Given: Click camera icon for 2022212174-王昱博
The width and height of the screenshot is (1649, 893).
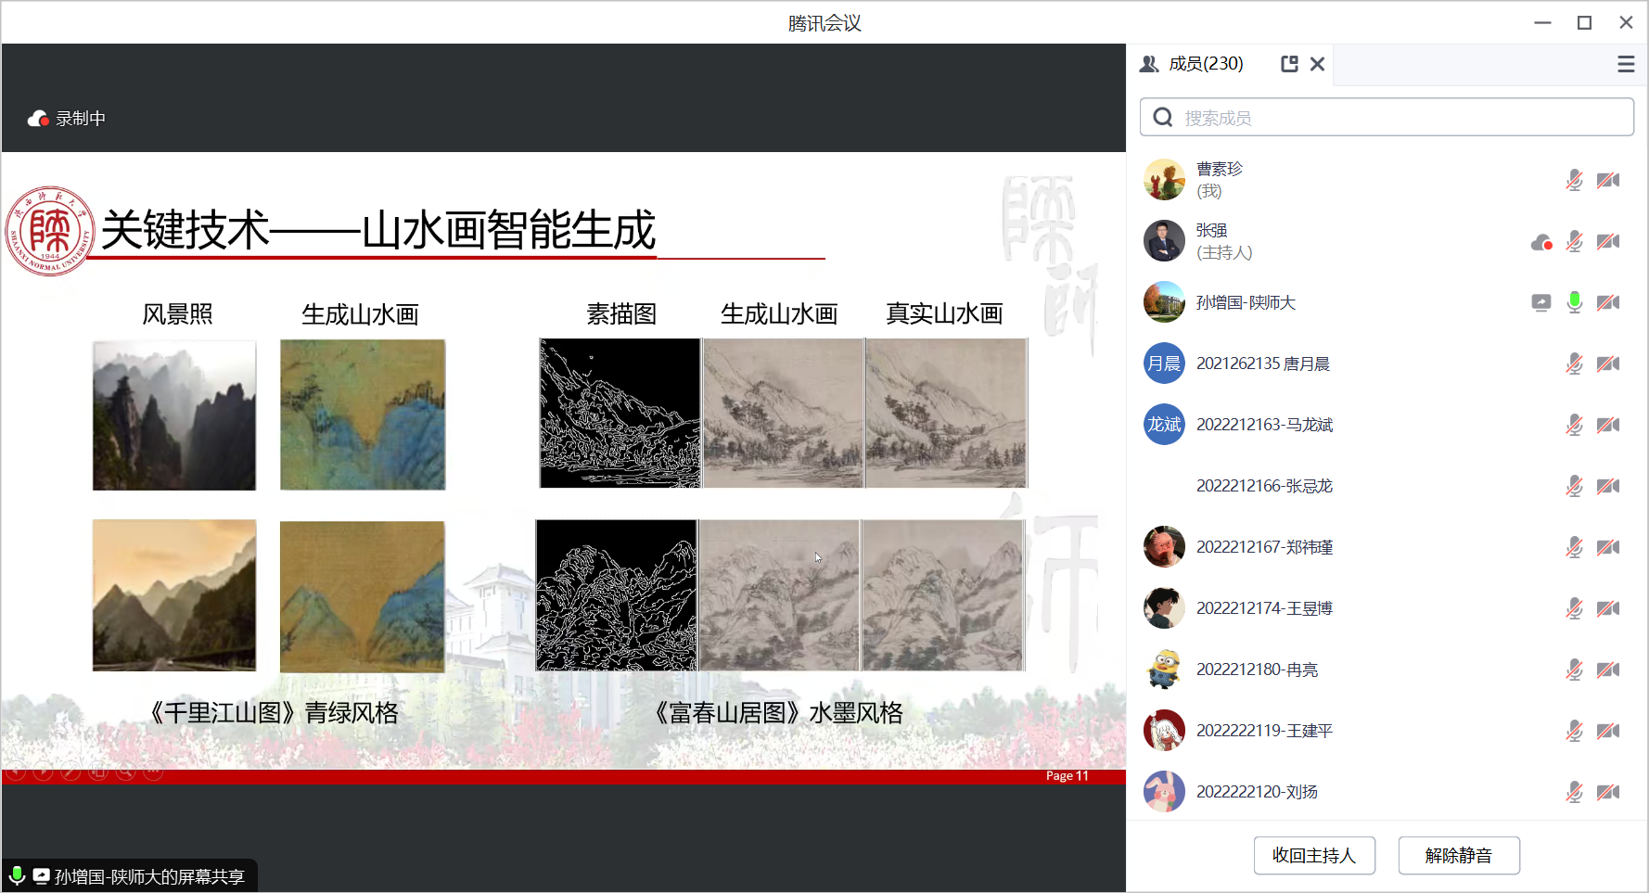Looking at the screenshot, I should click(1608, 608).
